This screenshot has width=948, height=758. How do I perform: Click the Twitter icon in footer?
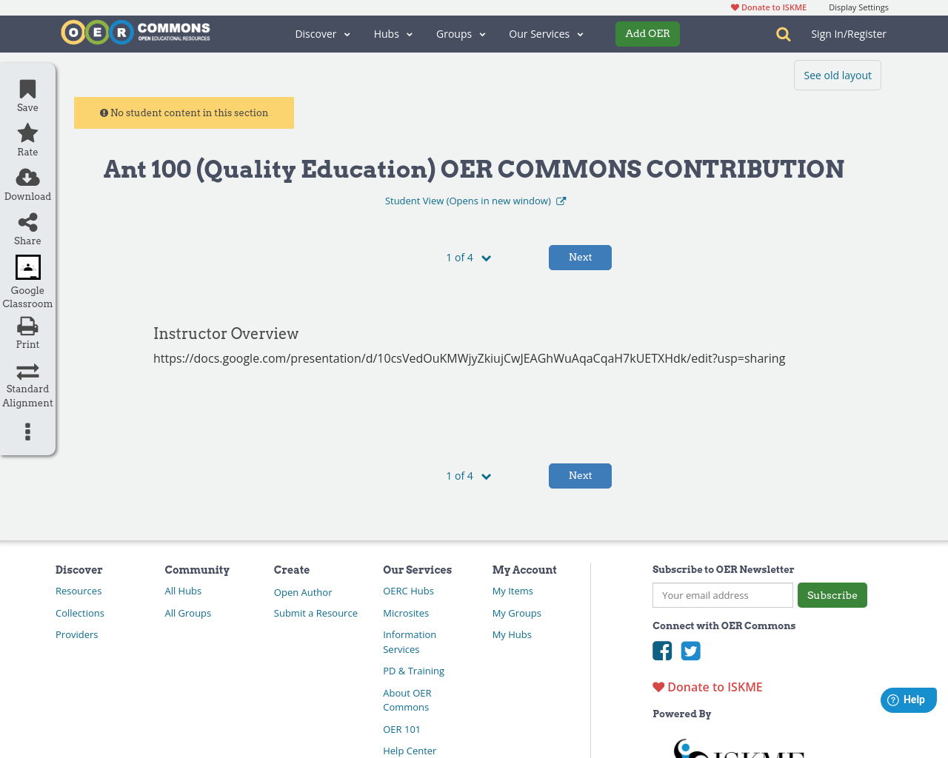coord(690,651)
